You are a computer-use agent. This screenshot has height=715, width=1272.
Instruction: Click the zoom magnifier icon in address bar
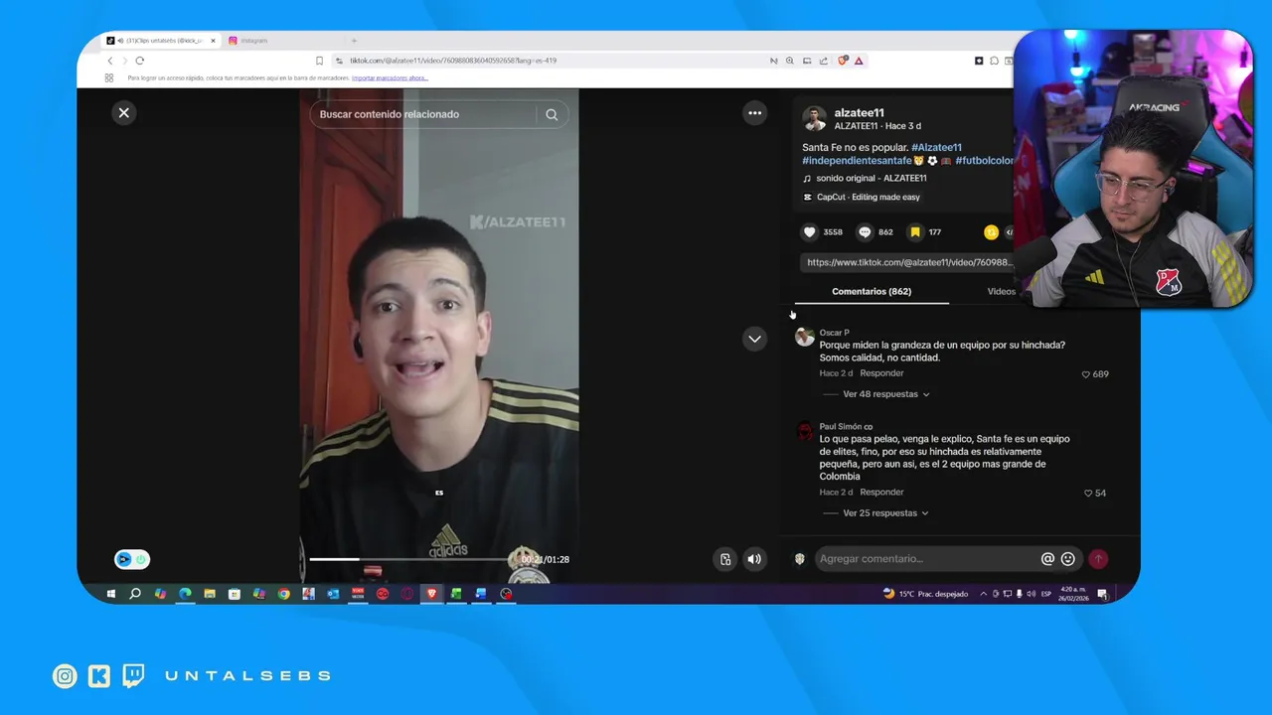click(790, 61)
